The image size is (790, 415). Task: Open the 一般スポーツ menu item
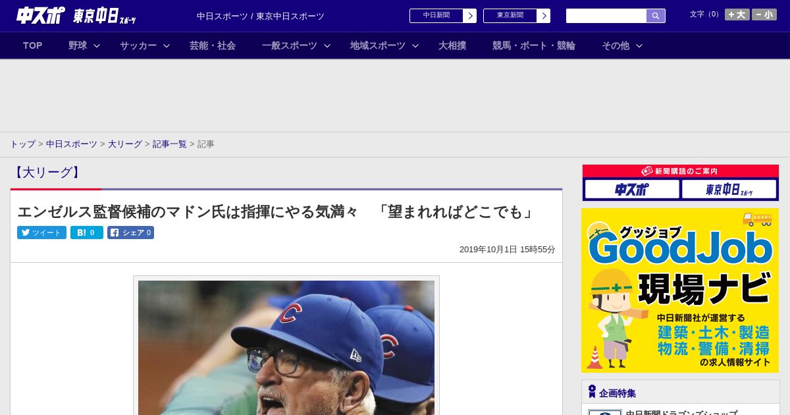(290, 45)
